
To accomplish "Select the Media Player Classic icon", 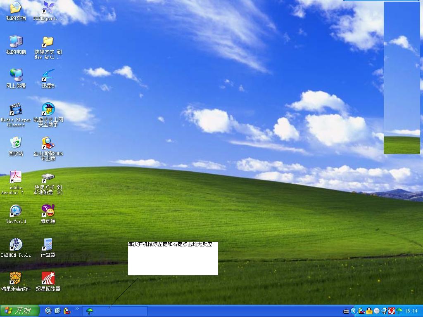I will click(x=16, y=109).
